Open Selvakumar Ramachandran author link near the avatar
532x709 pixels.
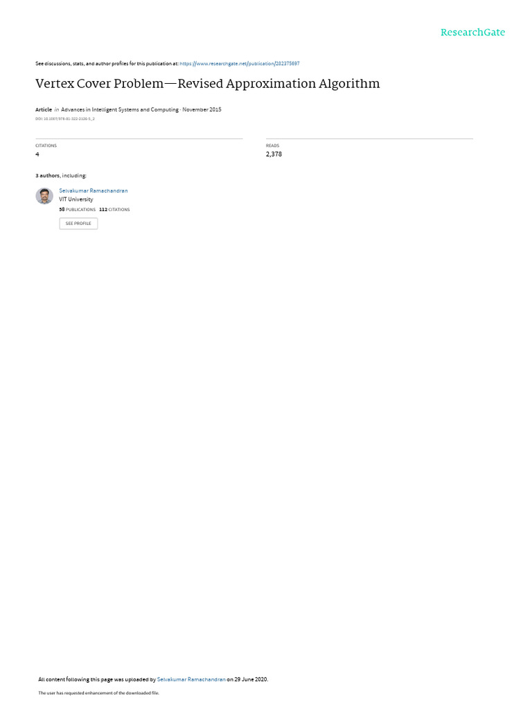(x=94, y=191)
